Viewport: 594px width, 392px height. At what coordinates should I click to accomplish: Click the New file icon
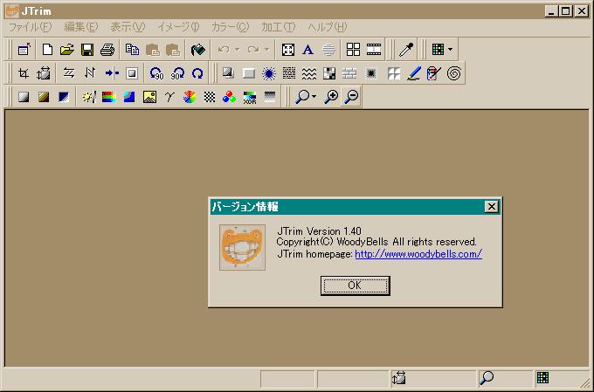(47, 49)
